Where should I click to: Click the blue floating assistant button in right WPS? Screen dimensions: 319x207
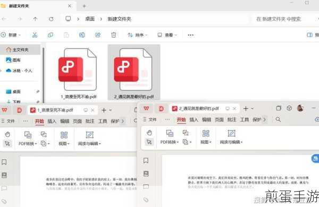tap(315, 159)
